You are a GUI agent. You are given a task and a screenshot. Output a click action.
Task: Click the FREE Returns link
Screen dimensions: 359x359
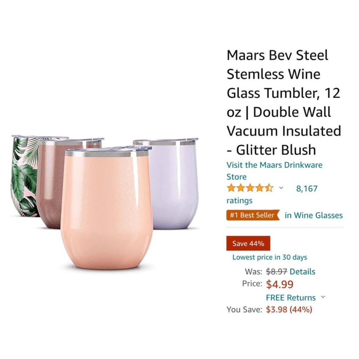tap(291, 298)
